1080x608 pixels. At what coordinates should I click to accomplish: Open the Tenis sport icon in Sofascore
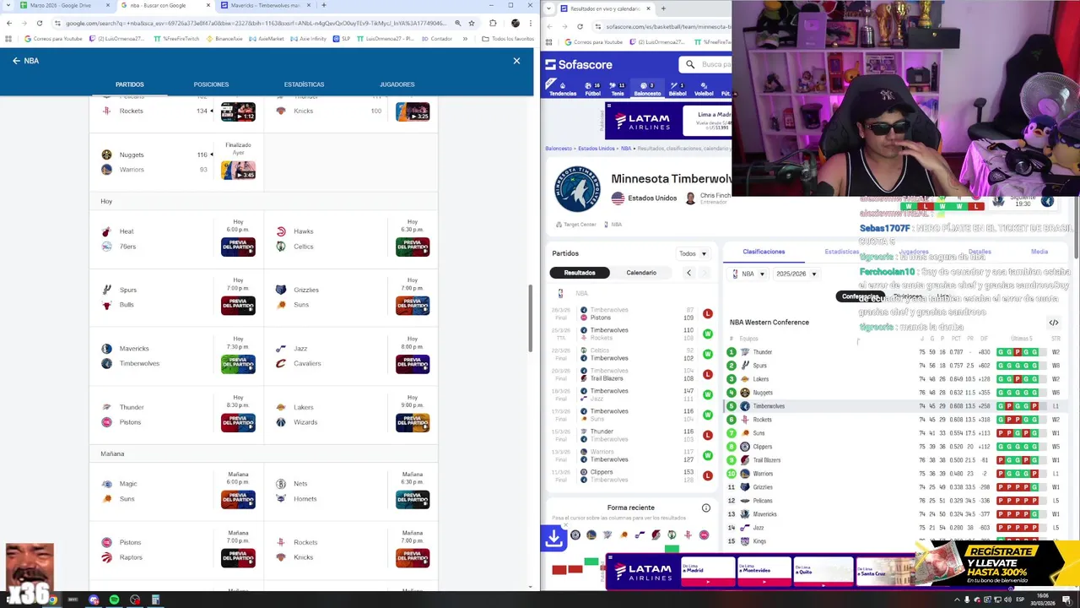tap(618, 89)
